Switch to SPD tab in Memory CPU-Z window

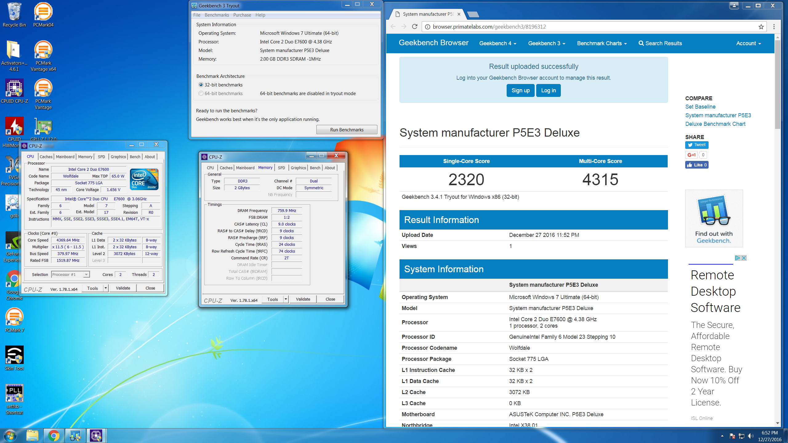click(281, 168)
